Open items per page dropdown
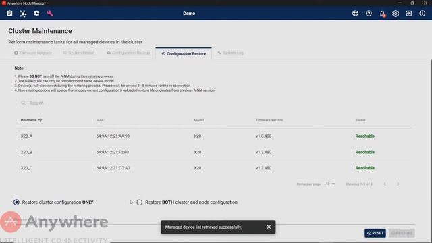 tap(330, 184)
